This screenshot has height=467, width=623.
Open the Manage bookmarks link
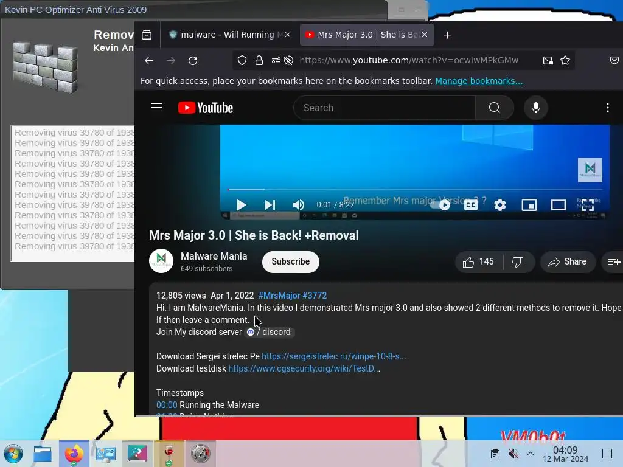coord(479,81)
